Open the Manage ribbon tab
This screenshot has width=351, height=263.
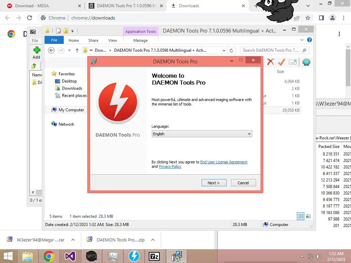coord(141,40)
